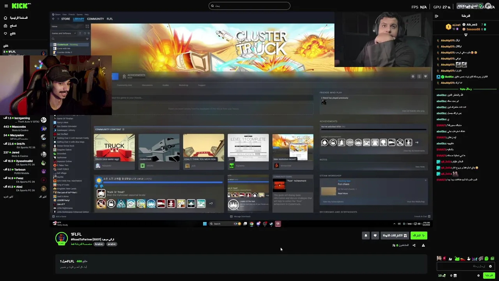Open Drb7h channel in sidebar
The width and height of the screenshot is (499, 281).
click(24, 146)
